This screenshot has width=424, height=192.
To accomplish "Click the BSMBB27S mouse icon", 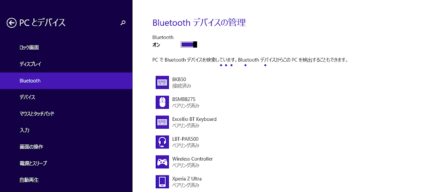I will click(162, 102).
